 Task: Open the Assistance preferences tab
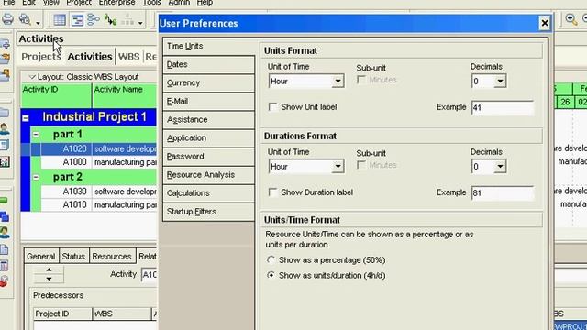(208, 119)
